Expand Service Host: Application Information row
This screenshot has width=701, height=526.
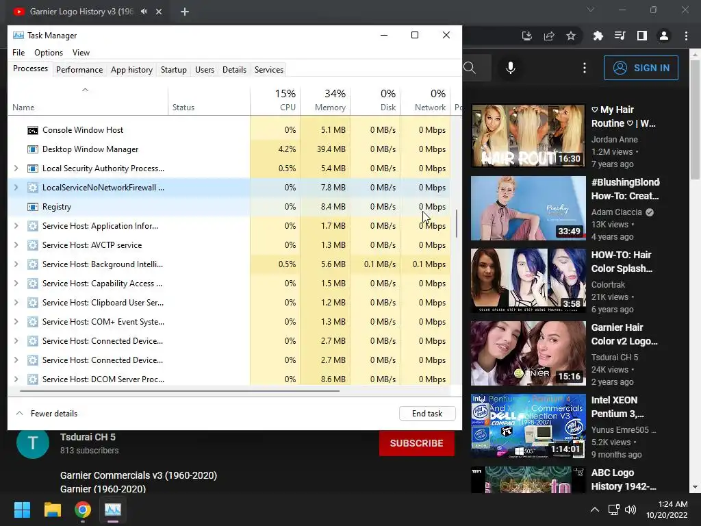coord(16,226)
